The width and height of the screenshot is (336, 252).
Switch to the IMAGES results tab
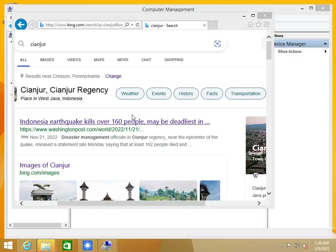(47, 60)
